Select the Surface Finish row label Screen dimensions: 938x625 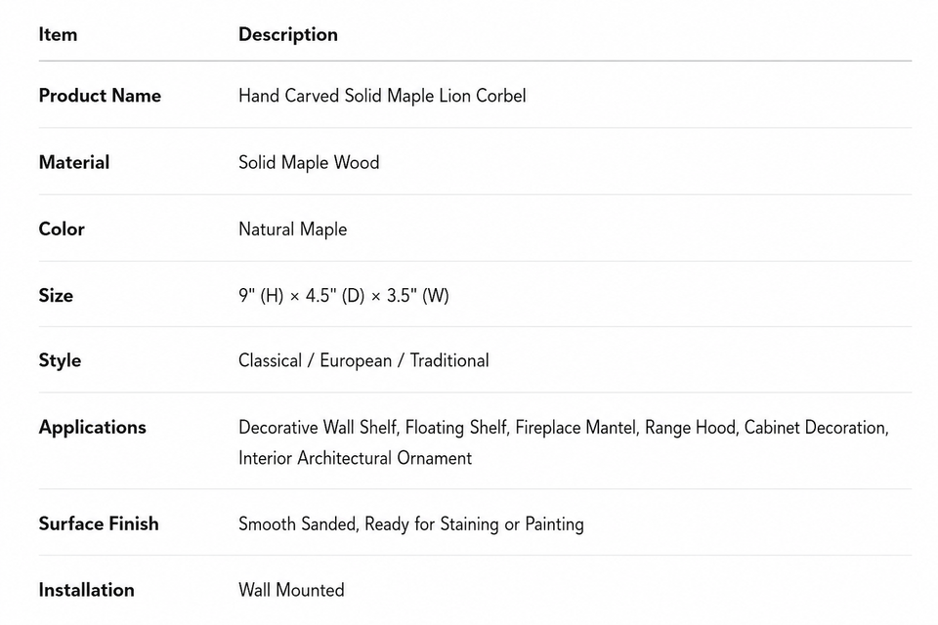click(x=99, y=523)
